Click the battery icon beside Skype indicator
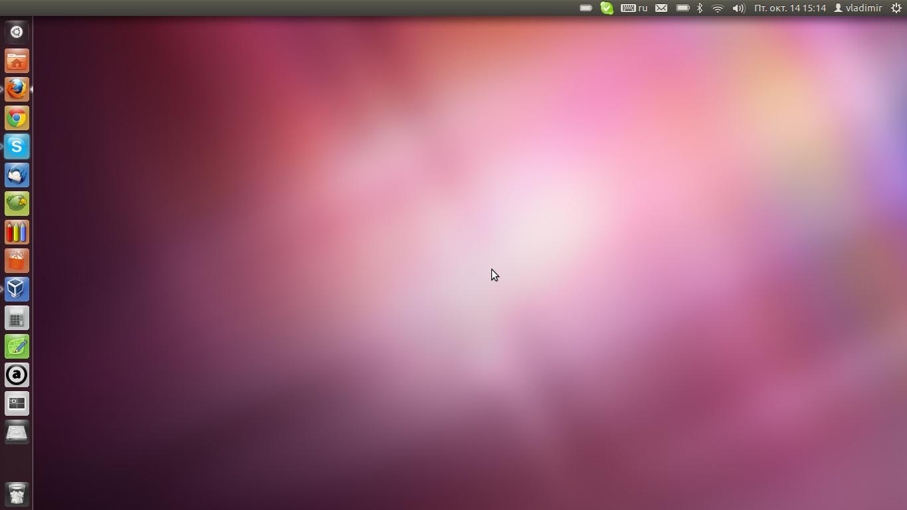This screenshot has height=510, width=907. [586, 8]
